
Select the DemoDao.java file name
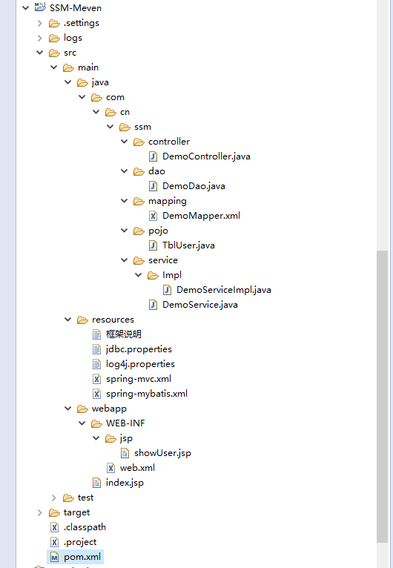[194, 186]
